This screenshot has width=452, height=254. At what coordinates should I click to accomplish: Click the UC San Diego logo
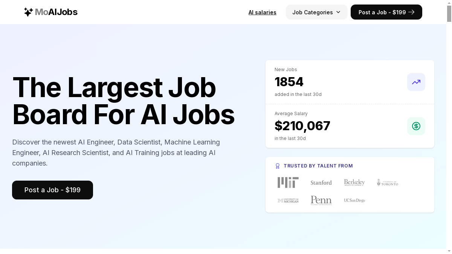tap(354, 201)
